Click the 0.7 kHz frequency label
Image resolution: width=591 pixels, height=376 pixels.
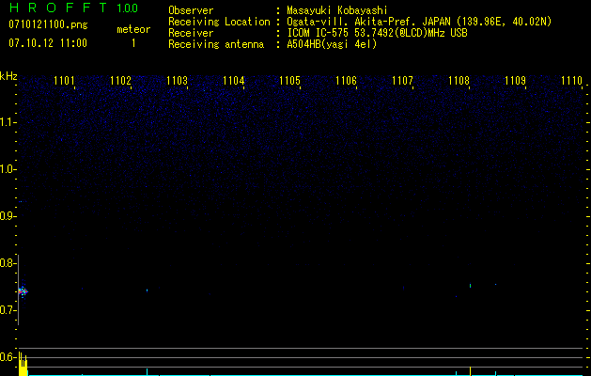pos(8,310)
